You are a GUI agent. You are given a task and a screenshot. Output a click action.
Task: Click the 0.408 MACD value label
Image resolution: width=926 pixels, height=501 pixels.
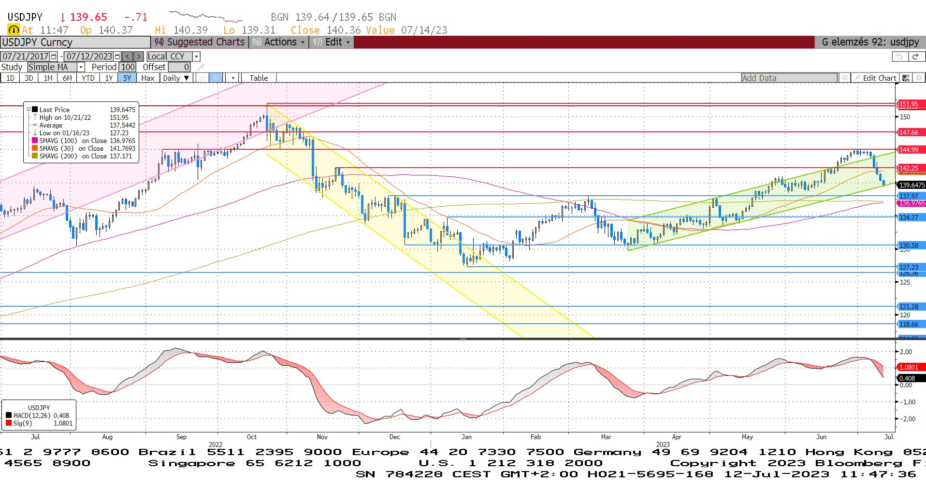911,378
